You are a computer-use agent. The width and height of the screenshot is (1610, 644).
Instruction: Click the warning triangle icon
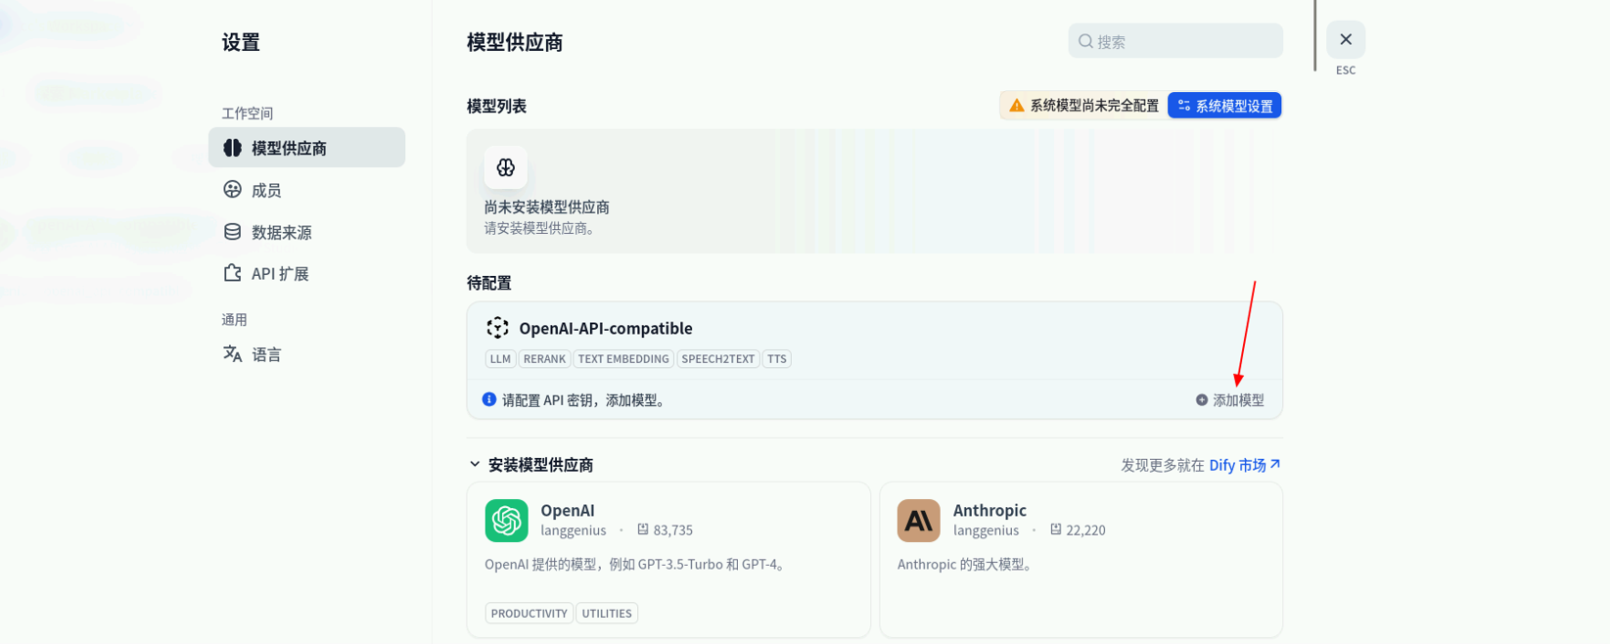[1017, 106]
